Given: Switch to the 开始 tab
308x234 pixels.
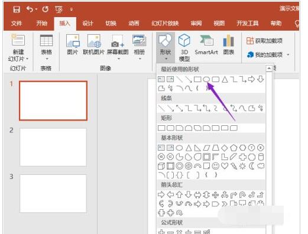Looking at the screenshot, I should coord(42,23).
